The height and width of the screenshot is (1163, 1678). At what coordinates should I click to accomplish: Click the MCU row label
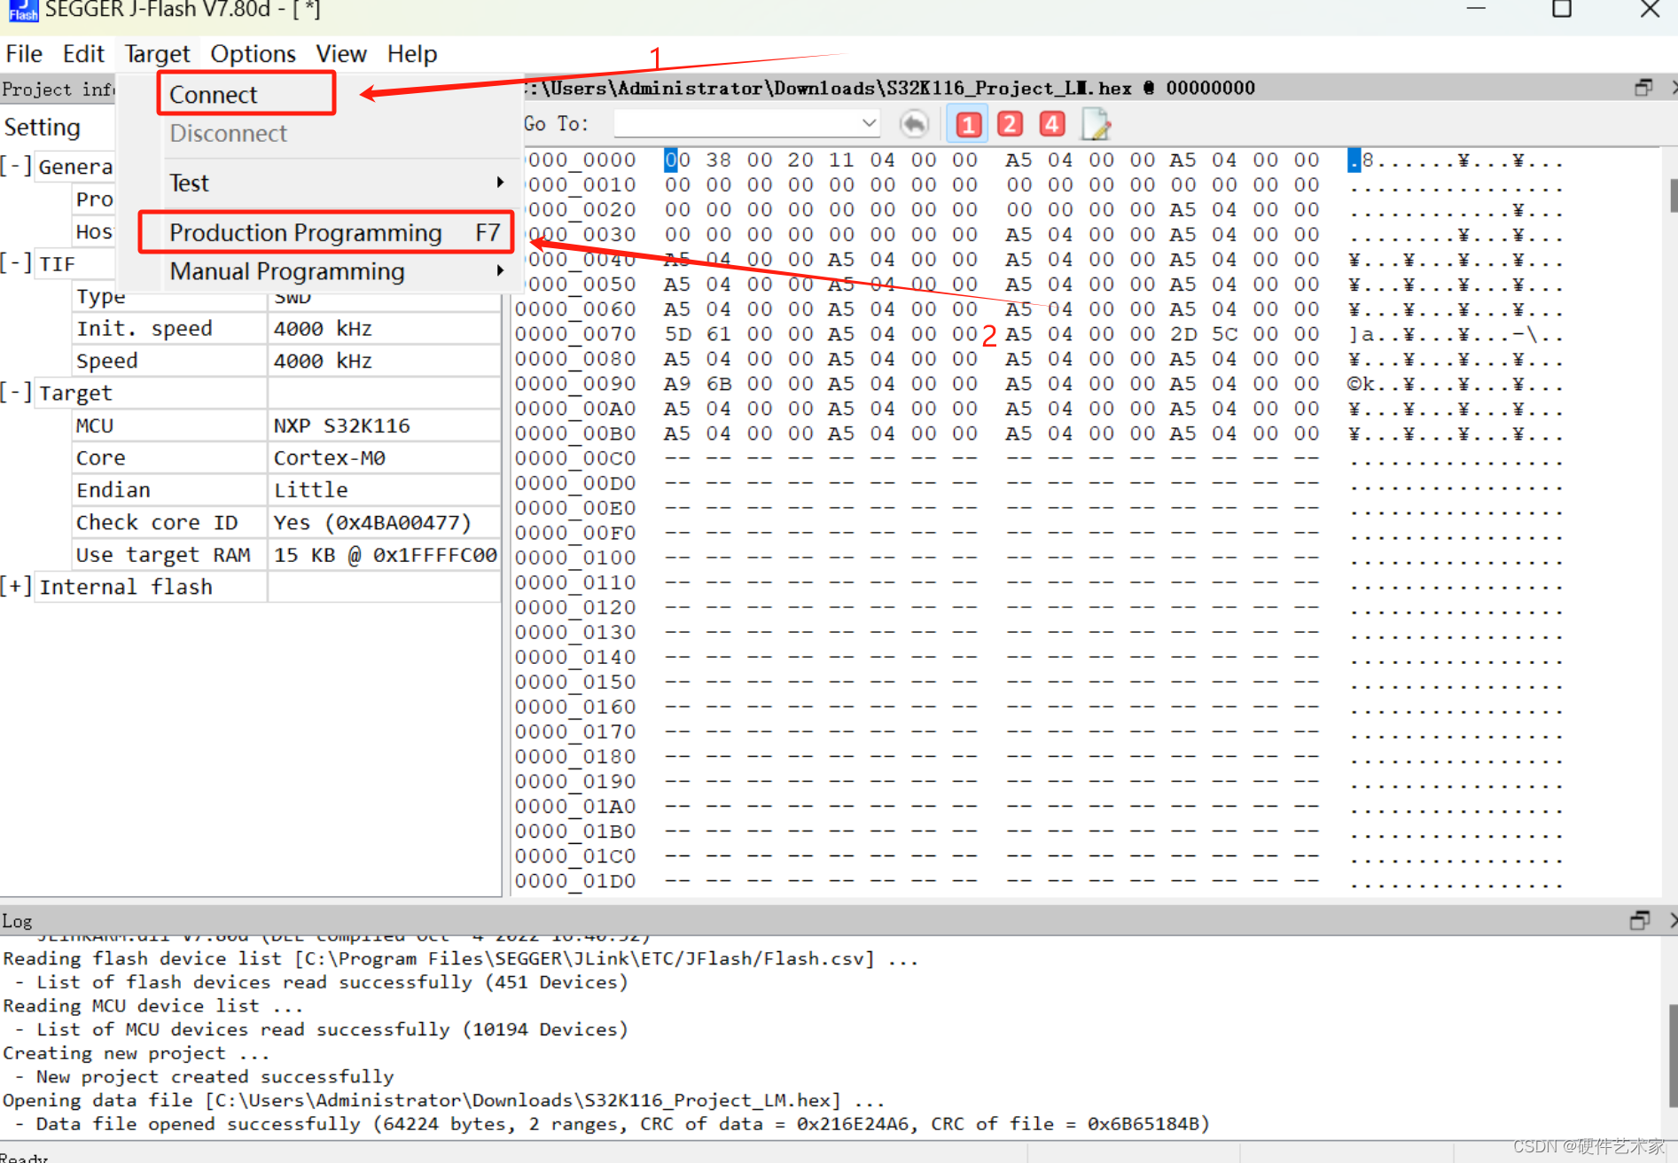(x=94, y=425)
